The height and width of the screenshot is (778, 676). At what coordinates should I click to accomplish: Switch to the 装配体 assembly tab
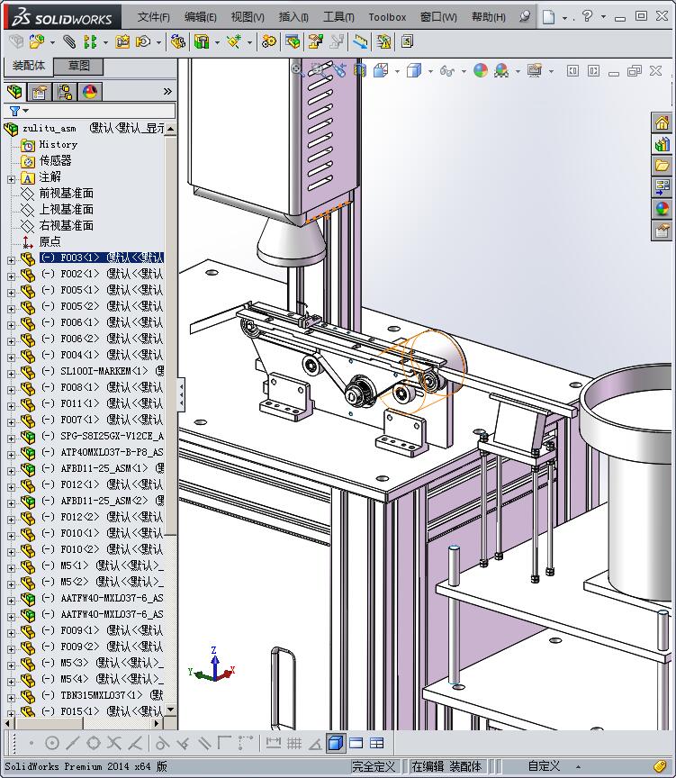pos(28,66)
